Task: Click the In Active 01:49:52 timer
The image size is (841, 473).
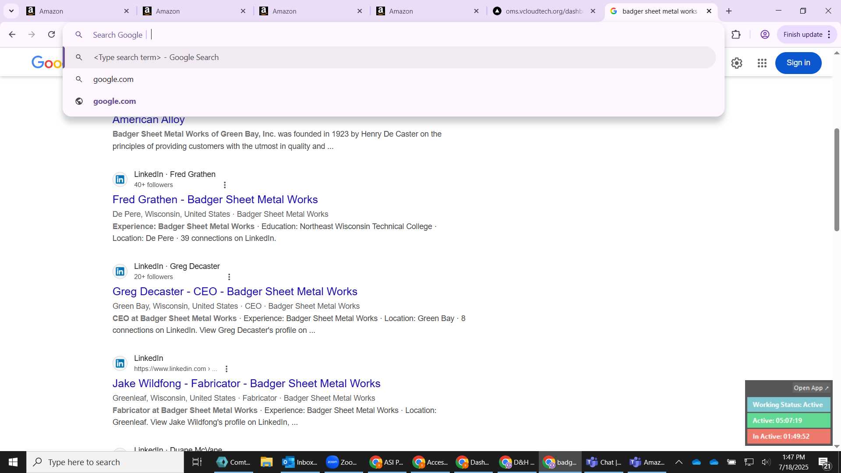Action: click(x=788, y=436)
